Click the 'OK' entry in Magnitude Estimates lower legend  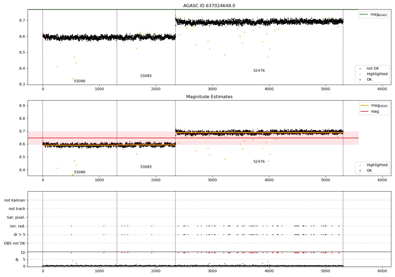click(x=369, y=171)
